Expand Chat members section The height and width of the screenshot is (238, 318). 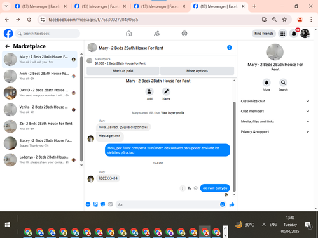click(275, 111)
